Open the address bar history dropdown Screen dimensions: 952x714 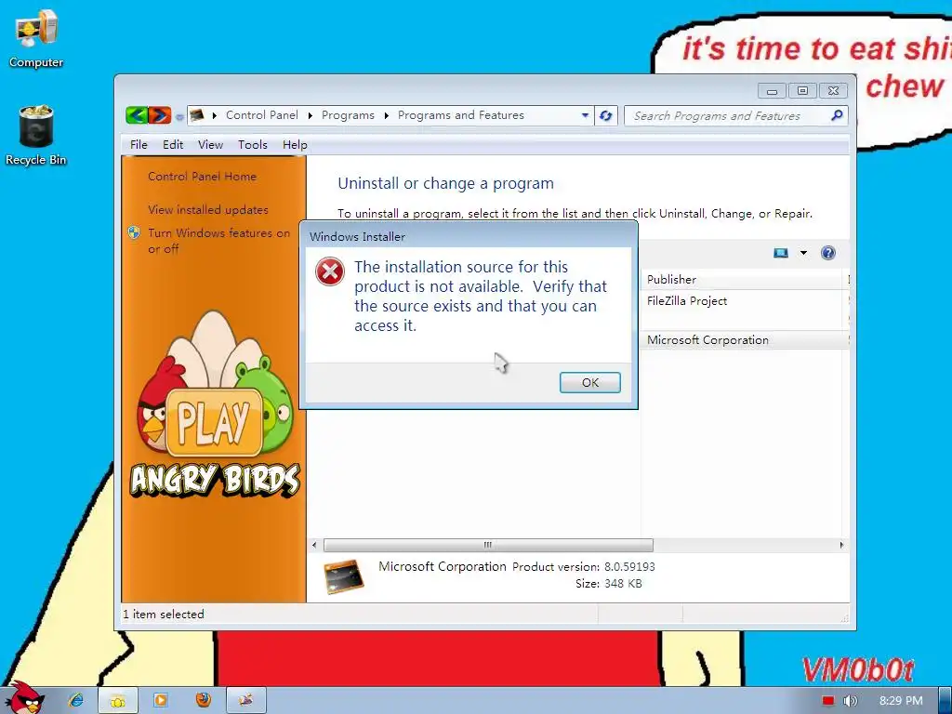pyautogui.click(x=585, y=115)
